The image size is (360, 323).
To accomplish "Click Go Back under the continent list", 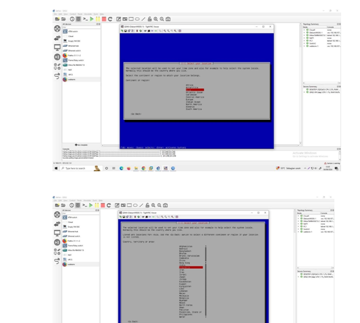I will click(136, 114).
